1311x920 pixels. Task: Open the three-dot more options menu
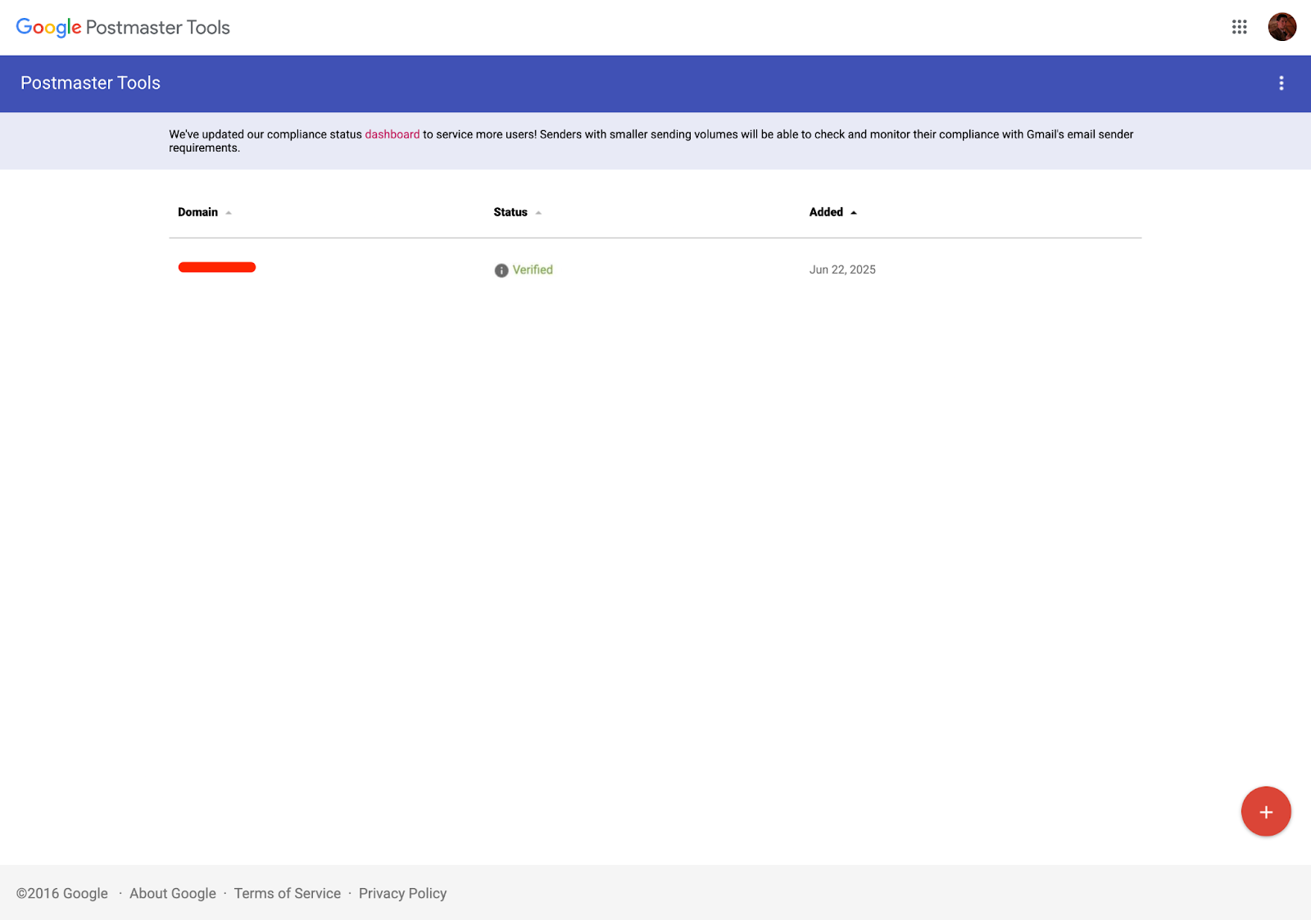click(1282, 83)
